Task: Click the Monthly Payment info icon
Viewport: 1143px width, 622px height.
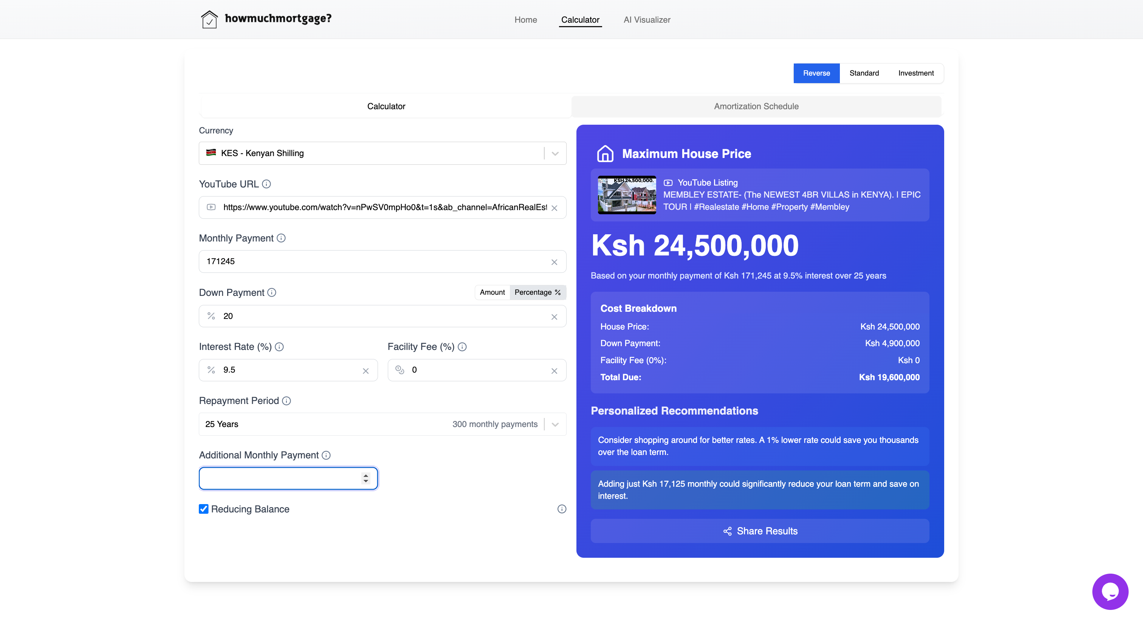Action: pyautogui.click(x=281, y=238)
